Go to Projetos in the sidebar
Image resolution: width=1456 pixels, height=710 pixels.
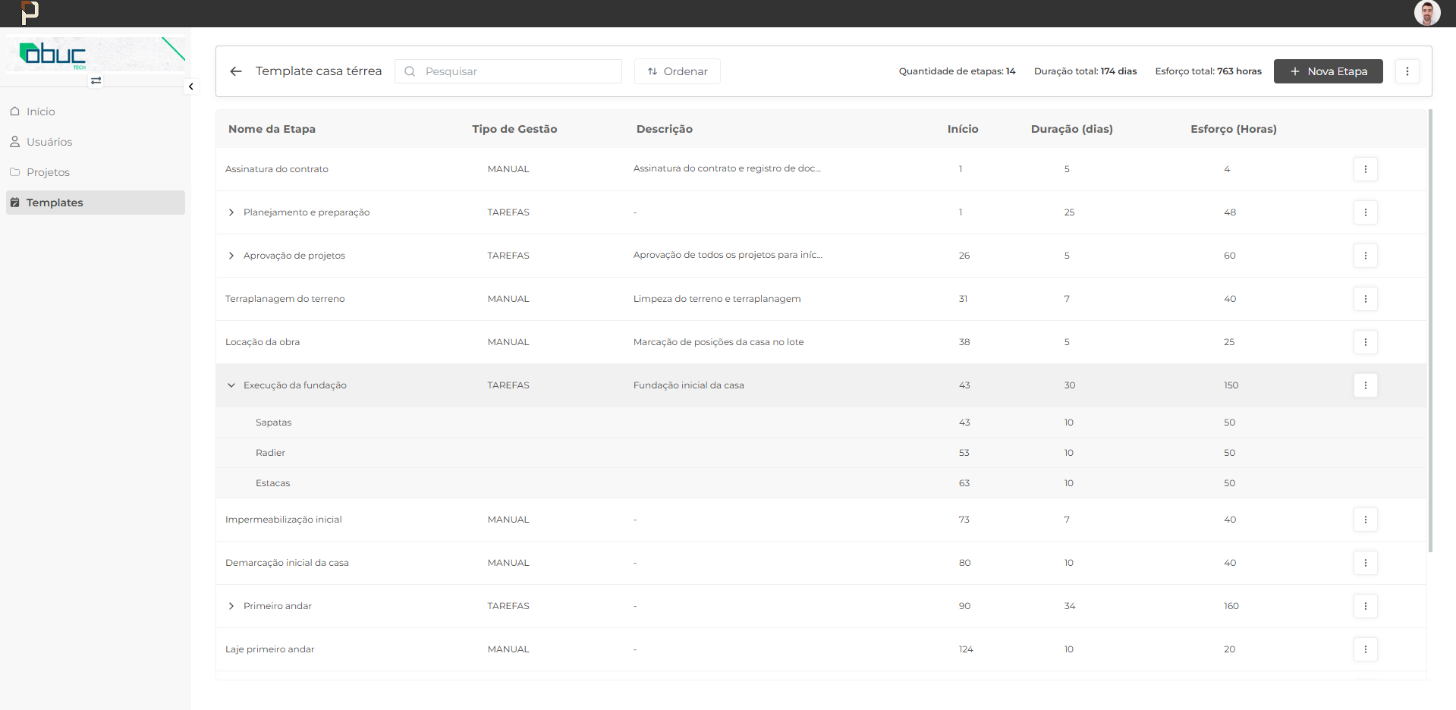[48, 172]
